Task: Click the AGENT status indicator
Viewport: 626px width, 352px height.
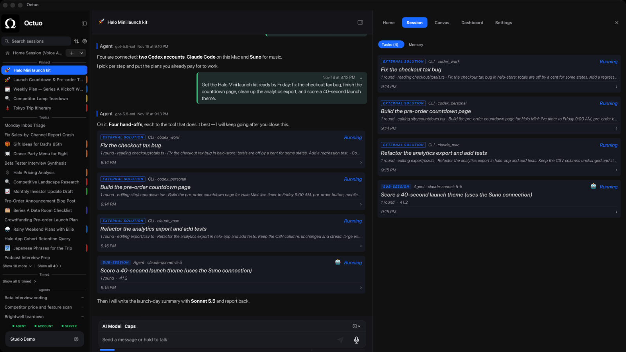Action: 19,326
